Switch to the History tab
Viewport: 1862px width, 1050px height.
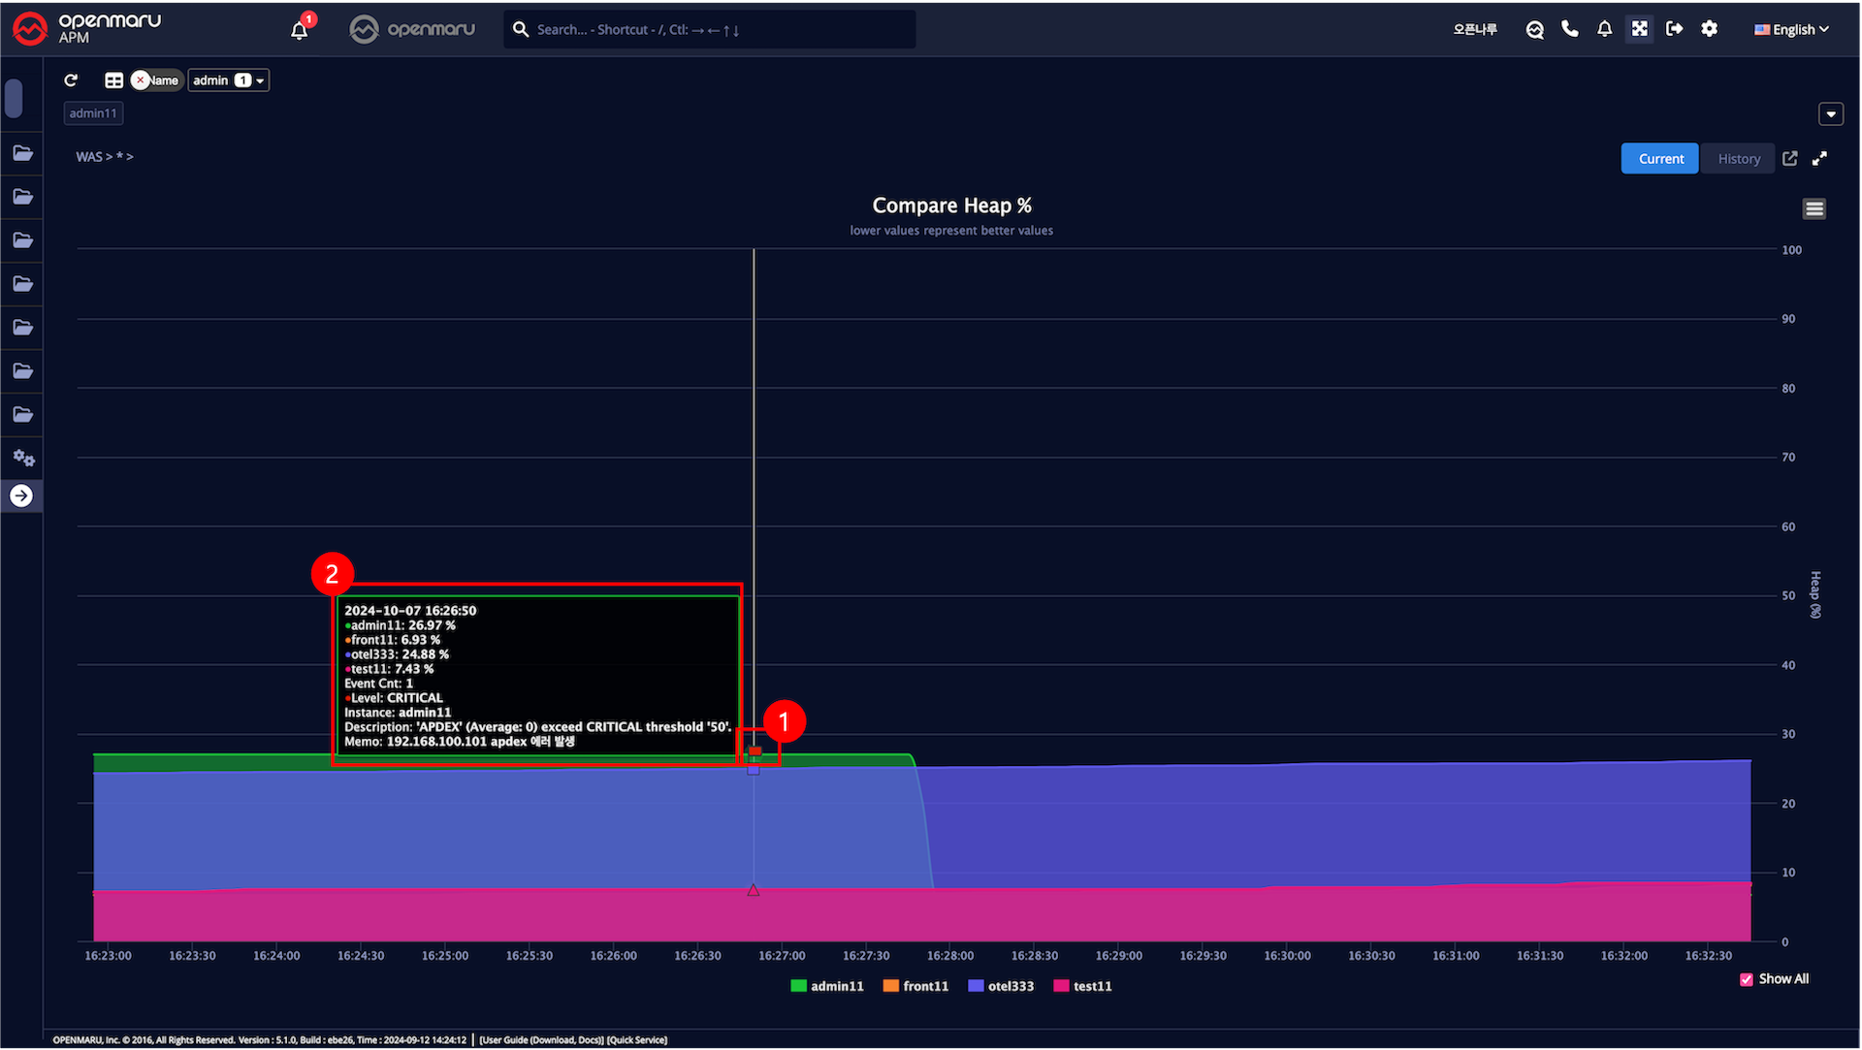click(1738, 158)
